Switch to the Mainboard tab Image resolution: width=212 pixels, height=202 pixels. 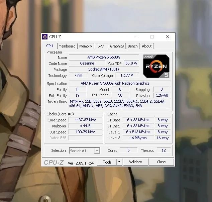click(x=67, y=46)
